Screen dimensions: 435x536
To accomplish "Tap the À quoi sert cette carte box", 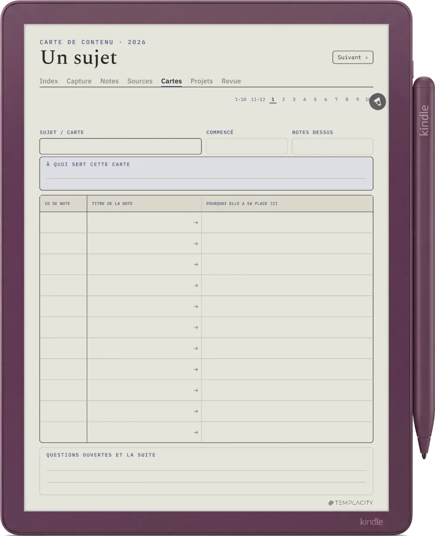I will 206,174.
